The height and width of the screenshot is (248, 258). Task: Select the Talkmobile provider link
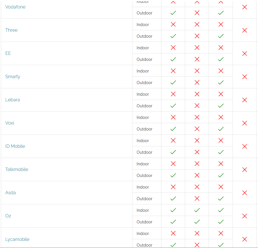(x=17, y=169)
